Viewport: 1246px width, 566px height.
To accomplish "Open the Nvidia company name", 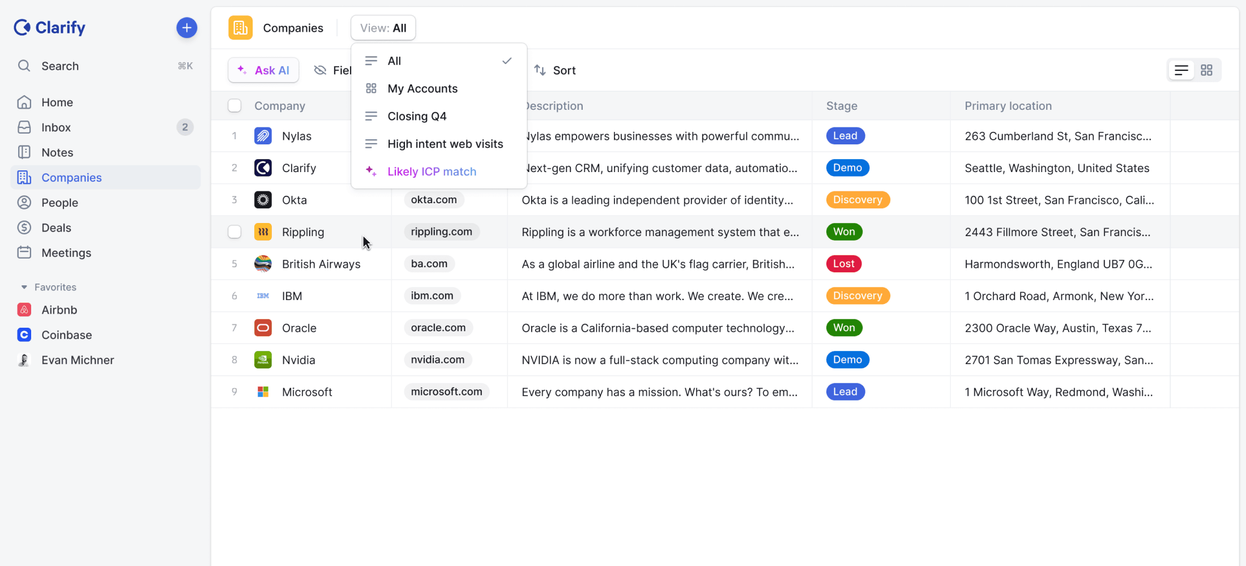I will pyautogui.click(x=298, y=360).
